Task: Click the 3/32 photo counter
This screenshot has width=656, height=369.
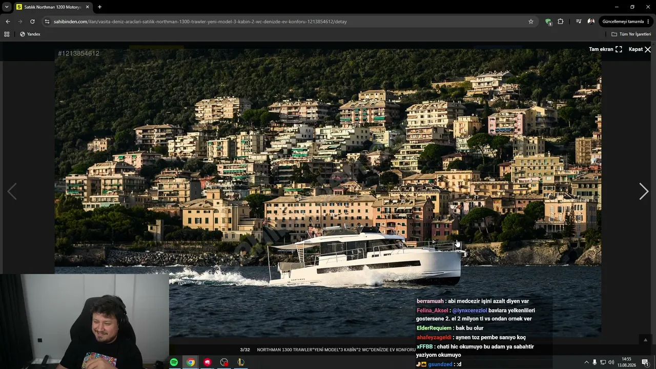Action: 245,350
